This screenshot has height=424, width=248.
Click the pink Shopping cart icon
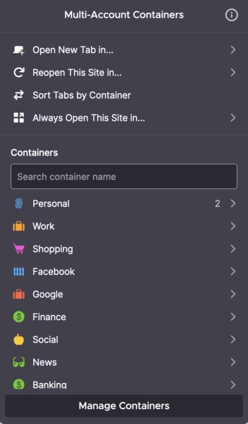click(x=19, y=249)
